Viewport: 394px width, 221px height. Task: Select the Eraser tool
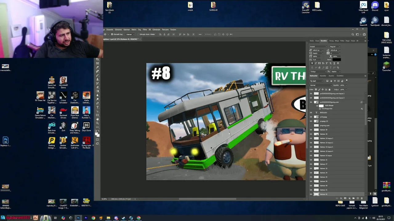tap(98, 87)
